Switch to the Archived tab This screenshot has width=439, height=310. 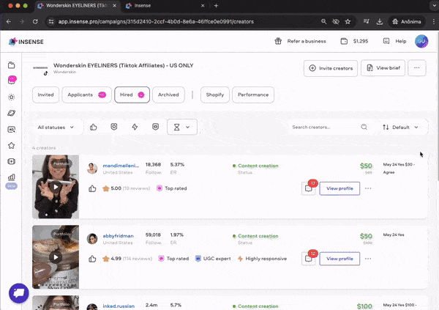click(168, 95)
